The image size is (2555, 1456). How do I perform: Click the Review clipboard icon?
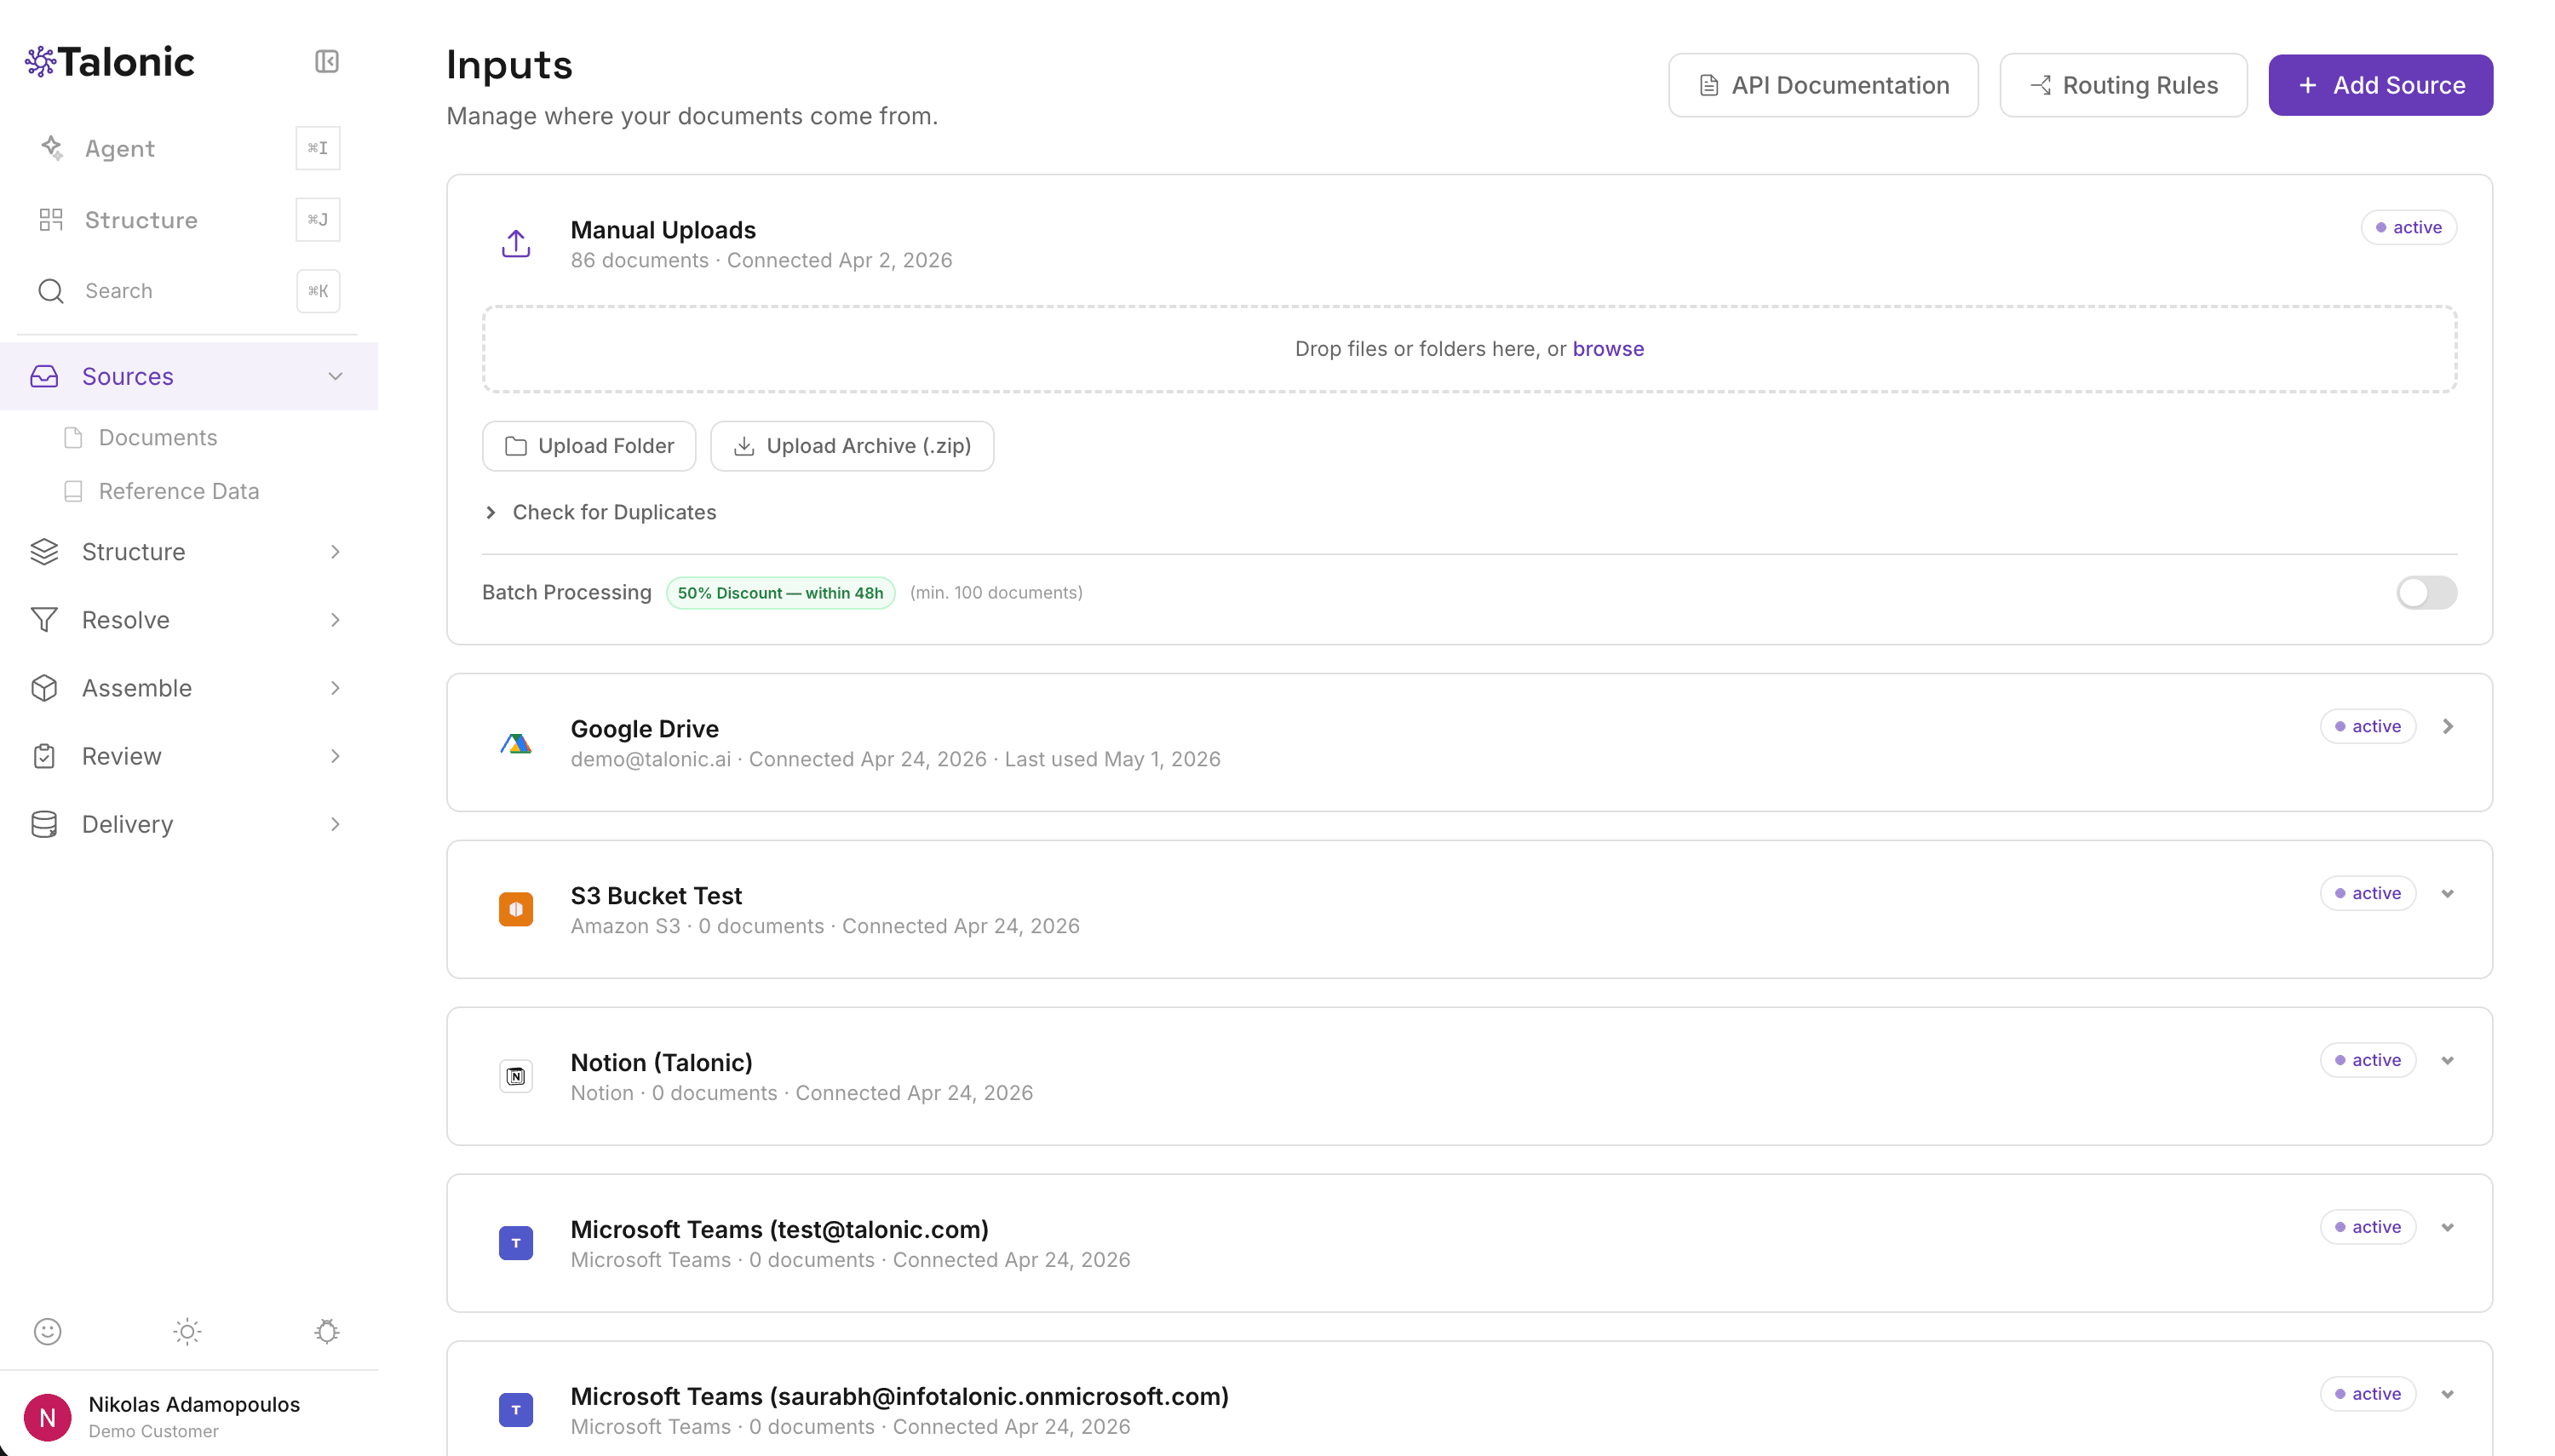point(44,756)
